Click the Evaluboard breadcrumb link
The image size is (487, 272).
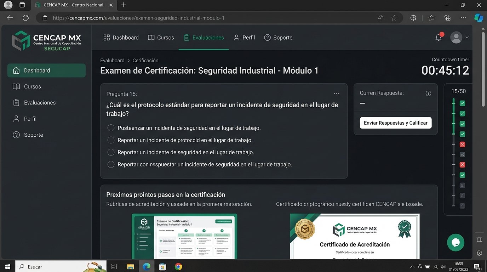[x=112, y=61]
